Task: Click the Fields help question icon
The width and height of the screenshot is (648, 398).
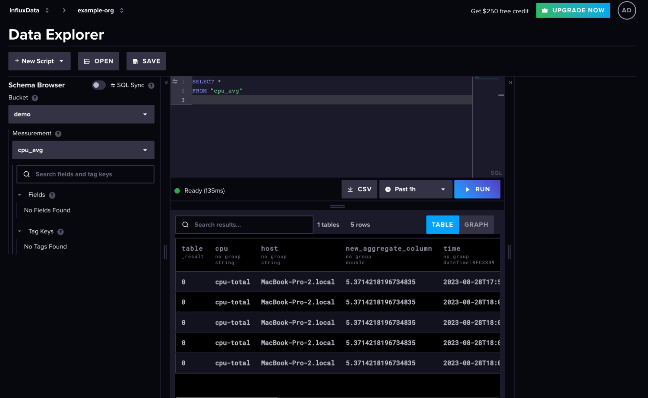Action: 52,195
